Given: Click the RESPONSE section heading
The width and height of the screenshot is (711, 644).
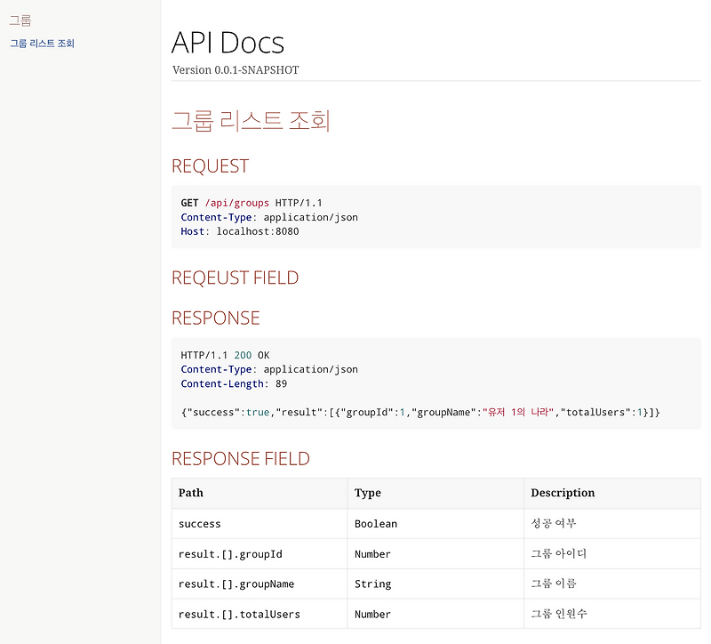Looking at the screenshot, I should coord(215,318).
